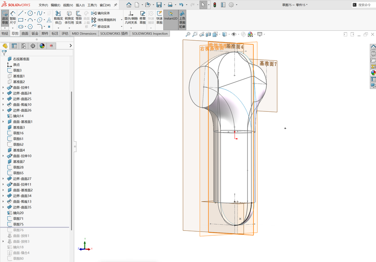
Task: Click Trim Entities (剪裁实体) tool
Action: pos(58,18)
